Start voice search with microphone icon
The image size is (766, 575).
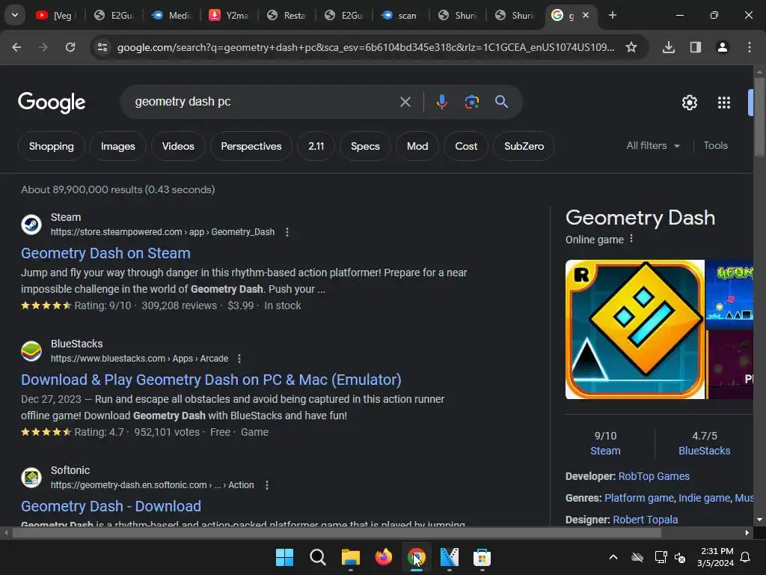tap(441, 102)
